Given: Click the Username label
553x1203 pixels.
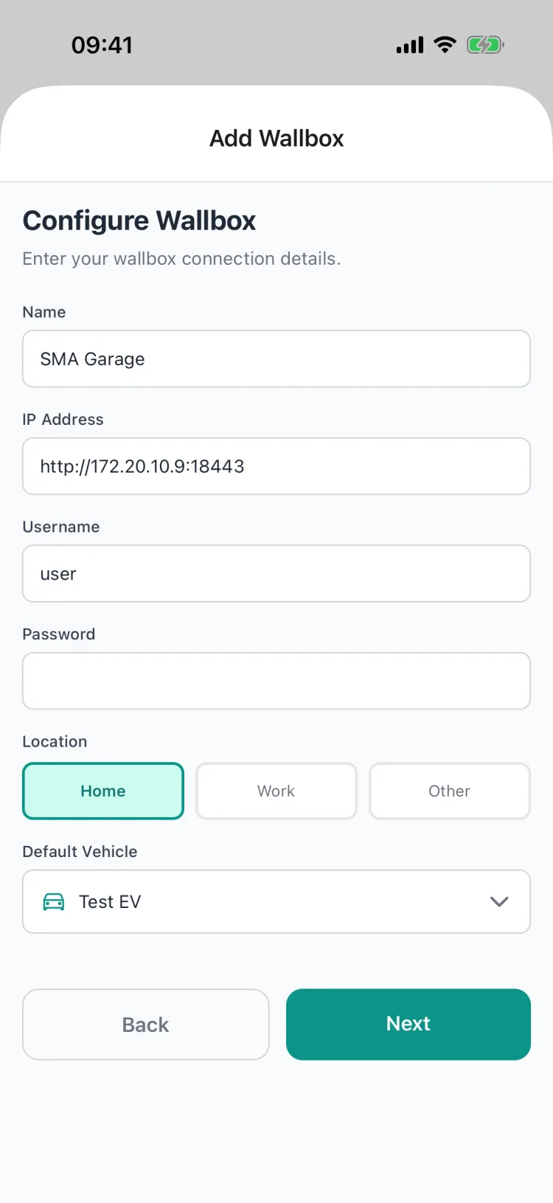Looking at the screenshot, I should coord(61,527).
